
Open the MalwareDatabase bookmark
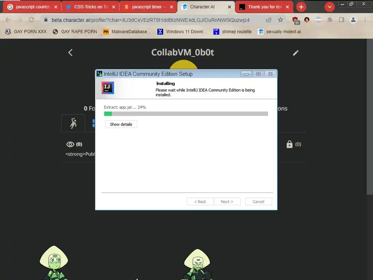127,32
